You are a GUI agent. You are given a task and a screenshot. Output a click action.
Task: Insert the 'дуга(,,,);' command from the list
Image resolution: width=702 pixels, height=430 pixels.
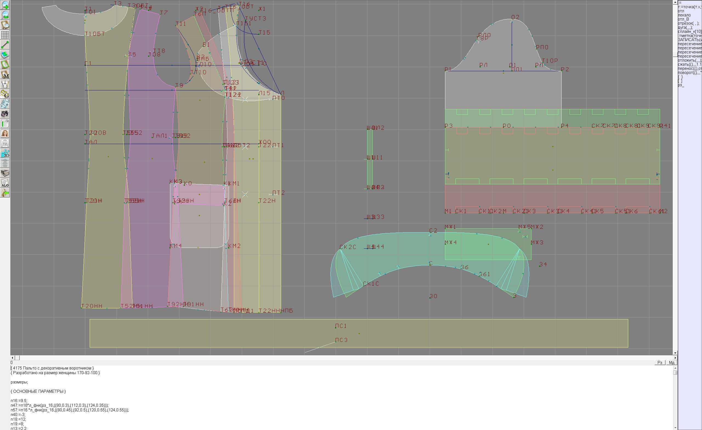pyautogui.click(x=685, y=27)
